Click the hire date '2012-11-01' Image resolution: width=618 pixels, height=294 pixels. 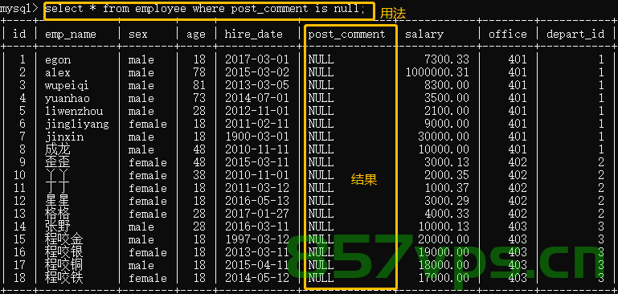(257, 111)
